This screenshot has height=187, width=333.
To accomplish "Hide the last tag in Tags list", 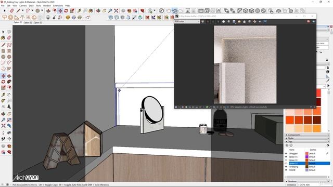I will tap(286, 170).
